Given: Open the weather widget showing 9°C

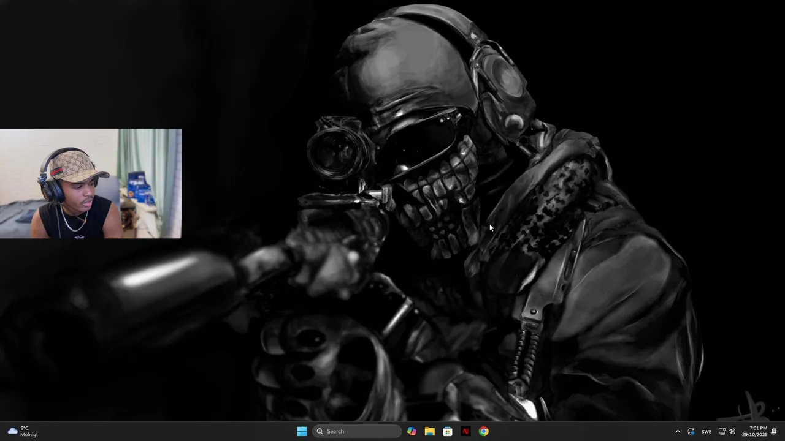Looking at the screenshot, I should click(x=23, y=431).
